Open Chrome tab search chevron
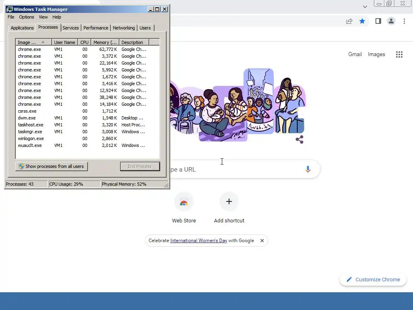The width and height of the screenshot is (413, 310). (365, 7)
